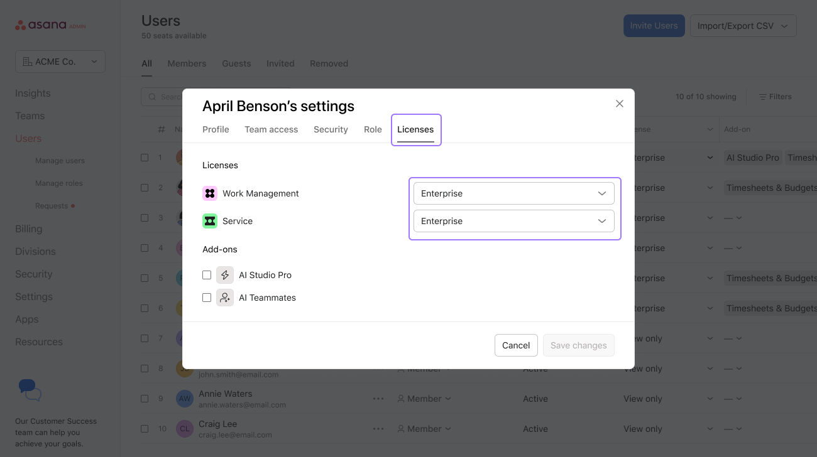
Task: Open Craig Lee's Member role dropdown
Action: coord(424,429)
